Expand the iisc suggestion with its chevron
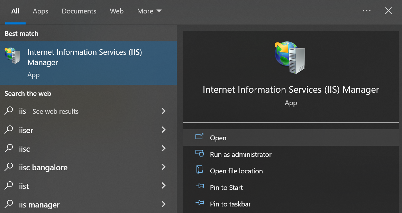402x213 pixels. point(163,148)
